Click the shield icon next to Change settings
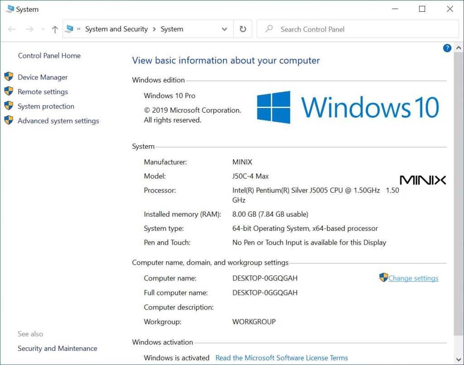 coord(383,278)
